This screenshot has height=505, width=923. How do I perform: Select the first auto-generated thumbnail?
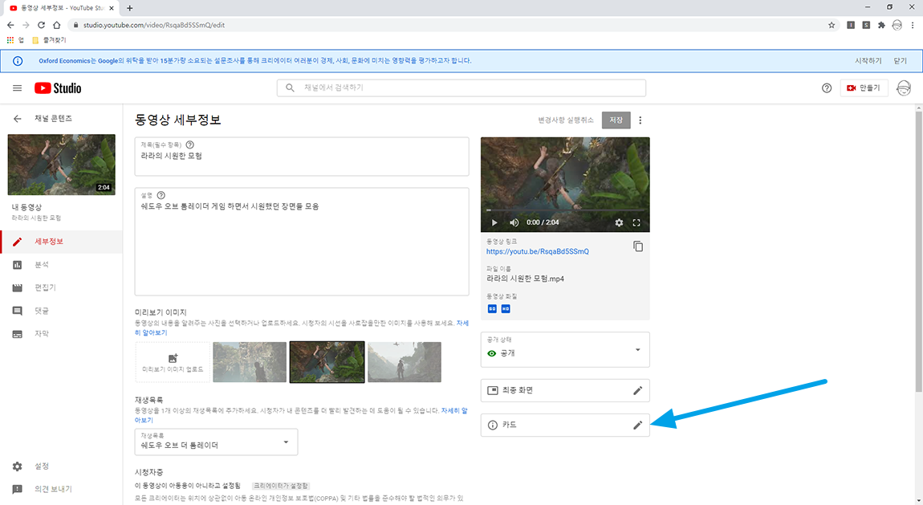[250, 363]
